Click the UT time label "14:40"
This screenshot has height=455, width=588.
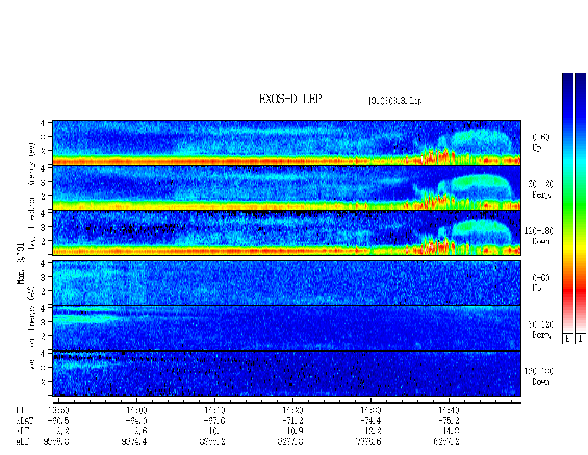(x=449, y=410)
